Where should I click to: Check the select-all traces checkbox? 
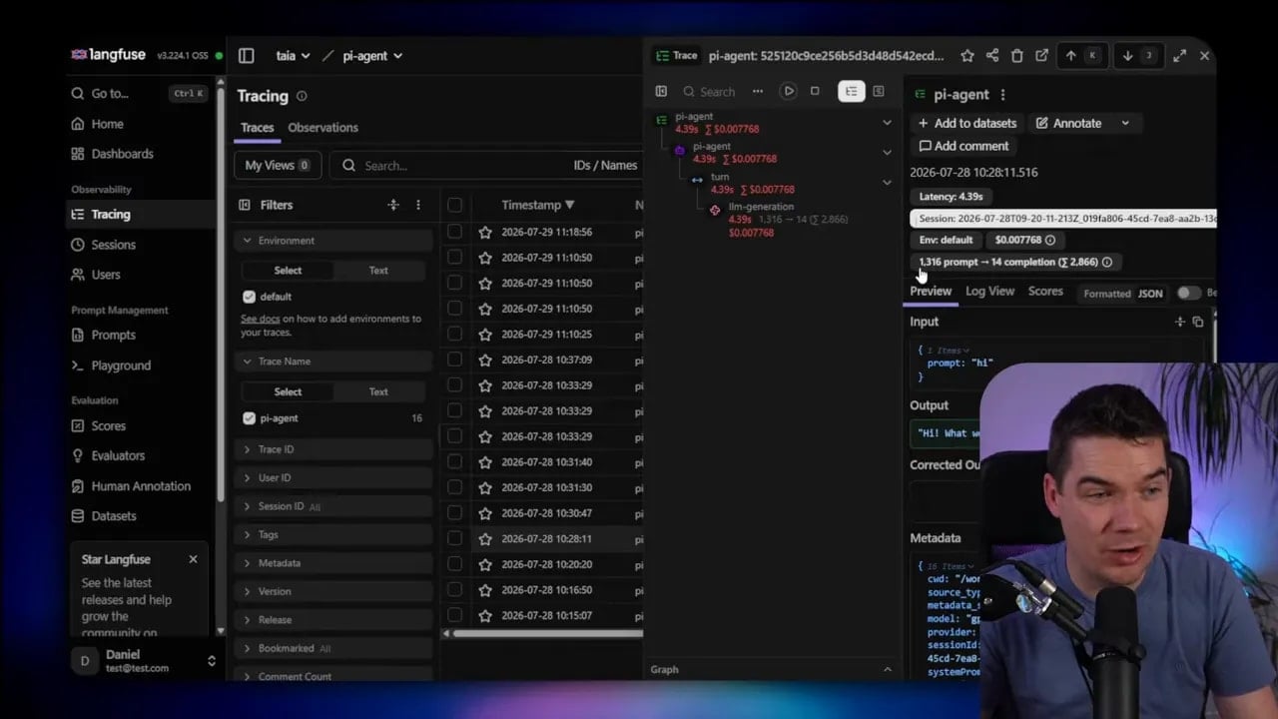pos(454,205)
